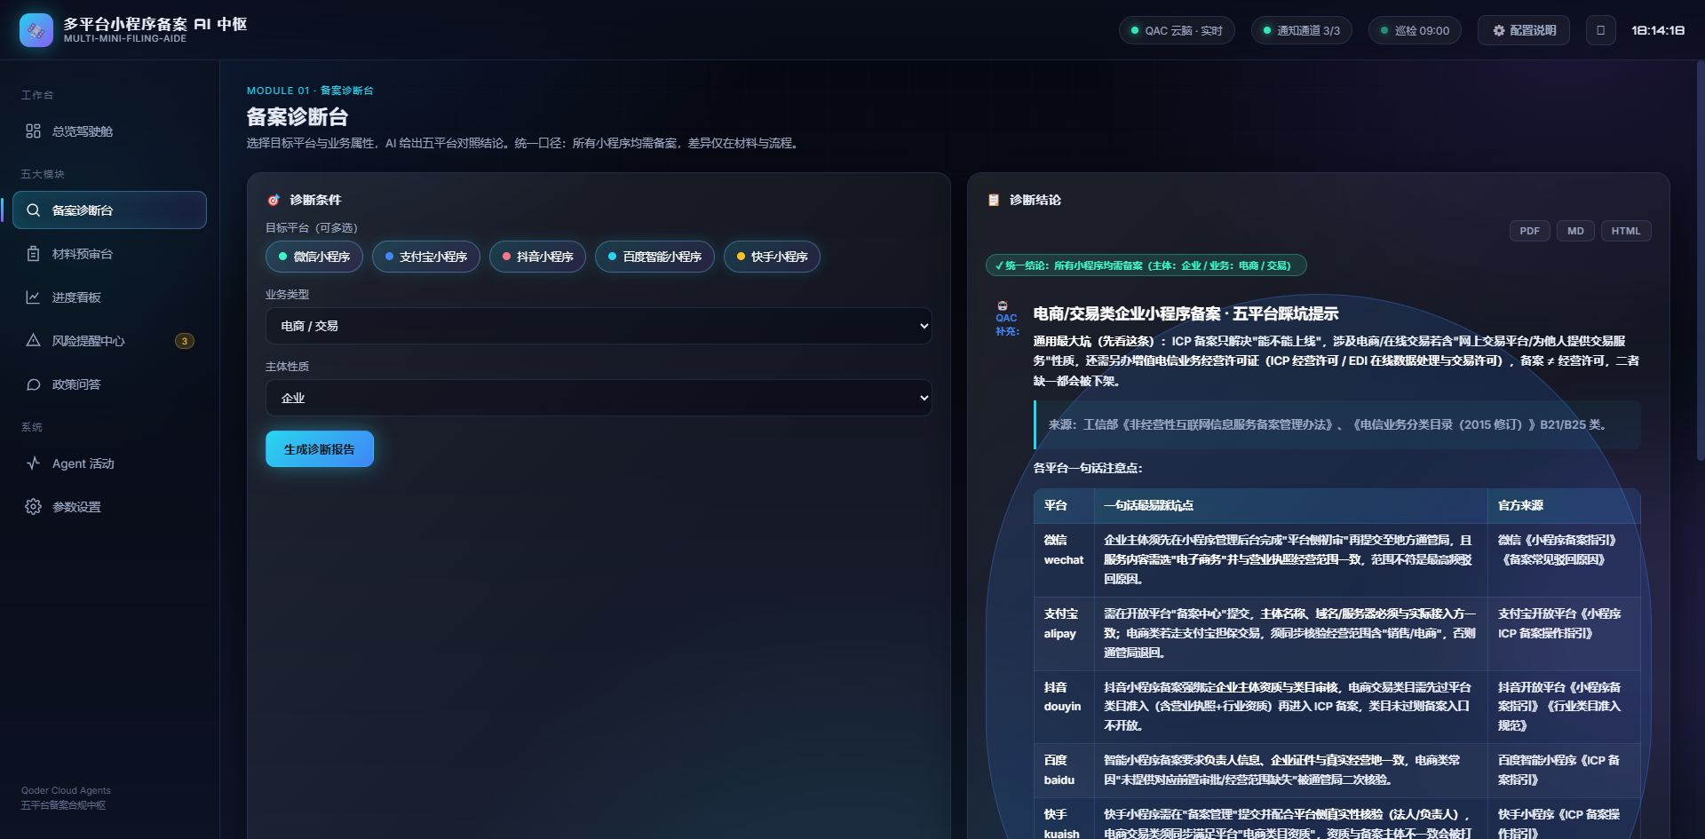Viewport: 1705px width, 839px height.
Task: Click 生成诊断报告 button
Action: click(x=320, y=449)
